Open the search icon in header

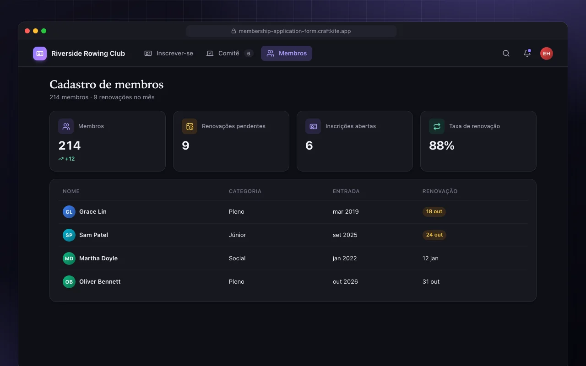[x=506, y=54]
